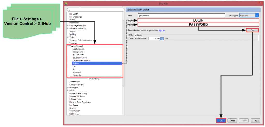Open Ignored Files settings
This screenshot has width=265, height=127.
(x=78, y=55)
